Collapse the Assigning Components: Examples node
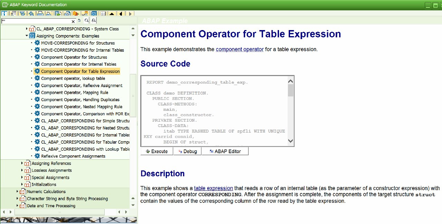Image resolution: width=442 pixels, height=224 pixels. tap(27, 36)
